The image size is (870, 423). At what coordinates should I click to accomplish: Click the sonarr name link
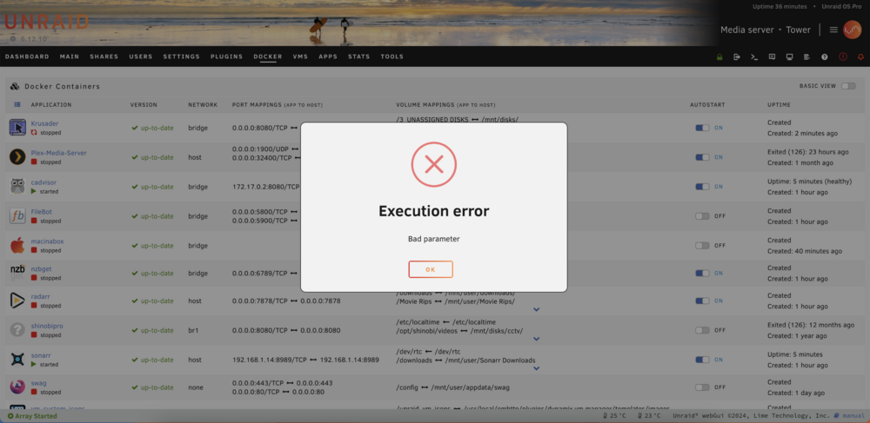41,355
